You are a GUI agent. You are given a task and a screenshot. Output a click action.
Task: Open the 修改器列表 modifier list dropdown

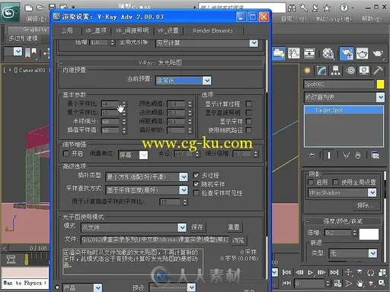[x=380, y=97]
